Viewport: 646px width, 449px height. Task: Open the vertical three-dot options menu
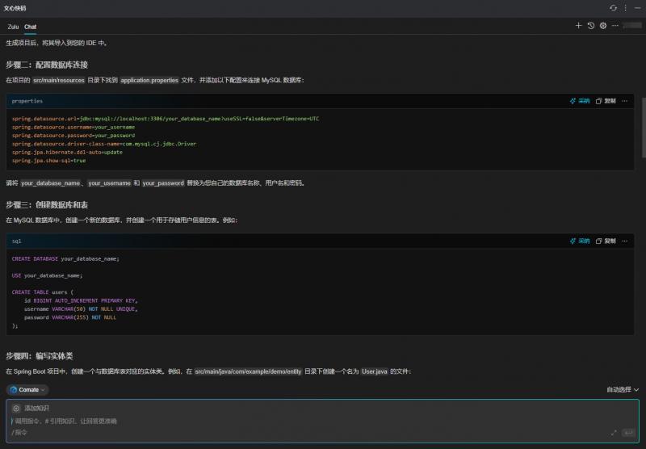pos(625,7)
